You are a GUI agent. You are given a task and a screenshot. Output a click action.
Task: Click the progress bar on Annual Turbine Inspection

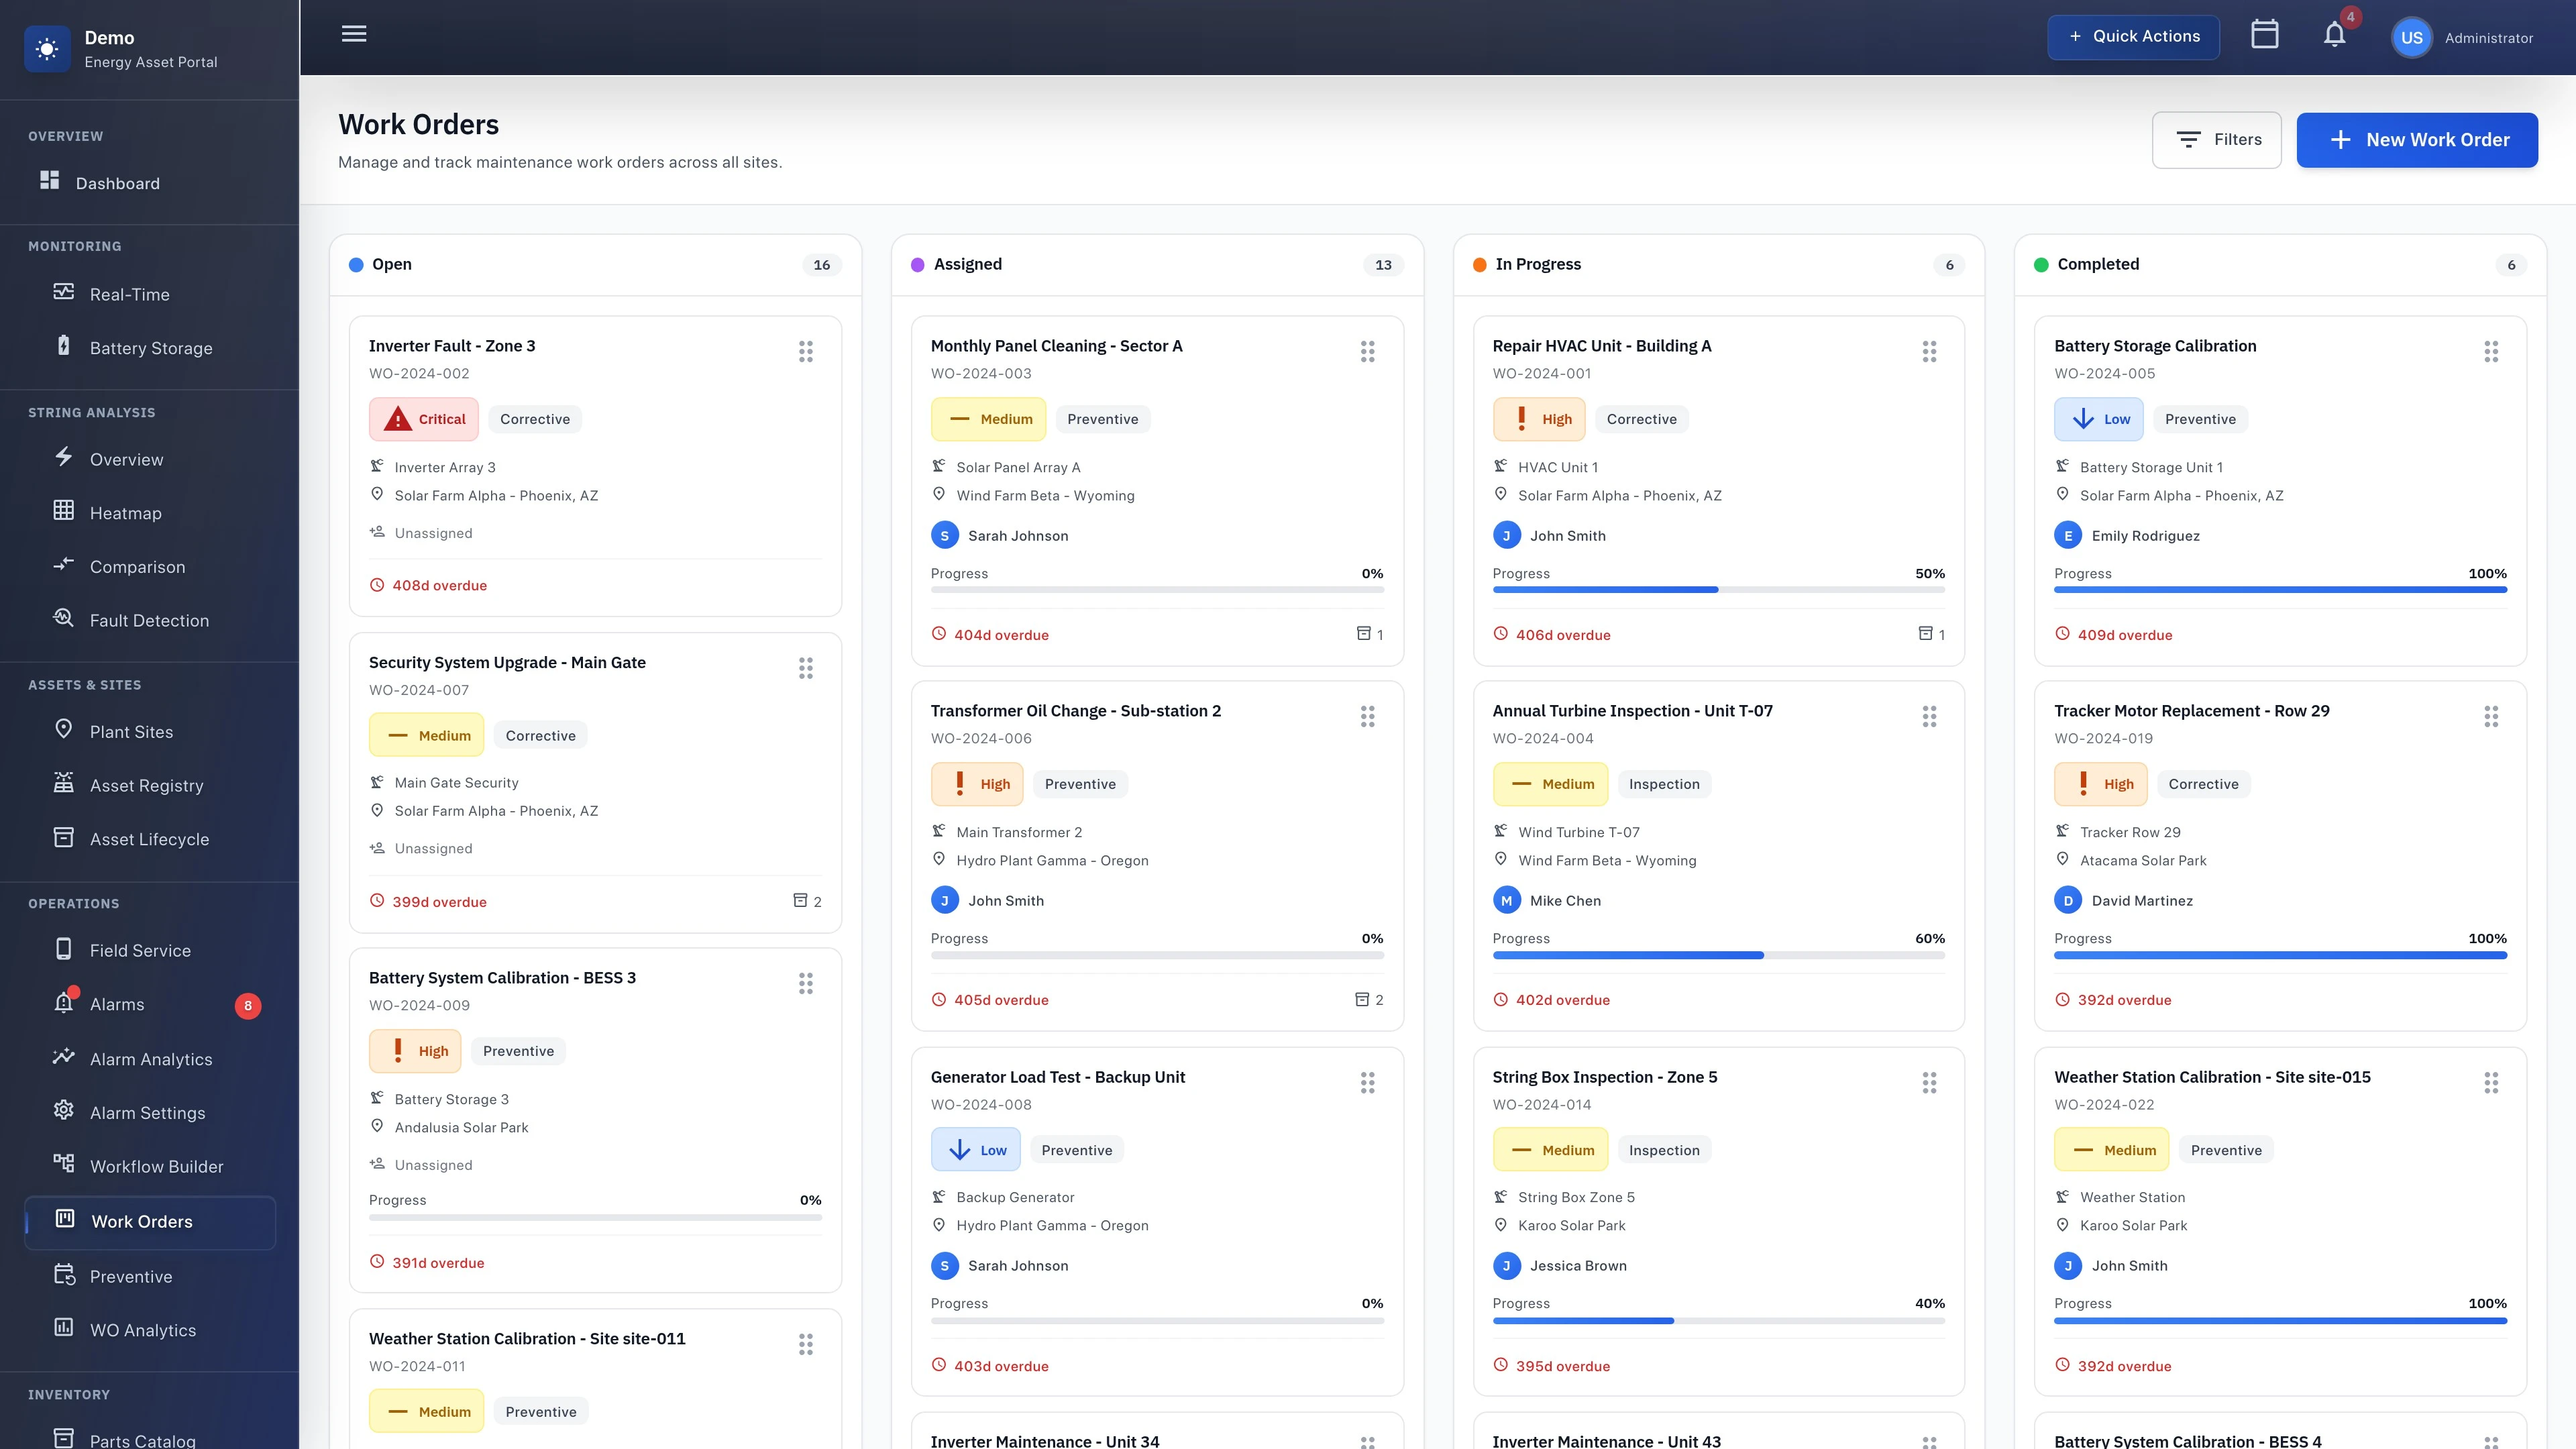click(x=1718, y=955)
